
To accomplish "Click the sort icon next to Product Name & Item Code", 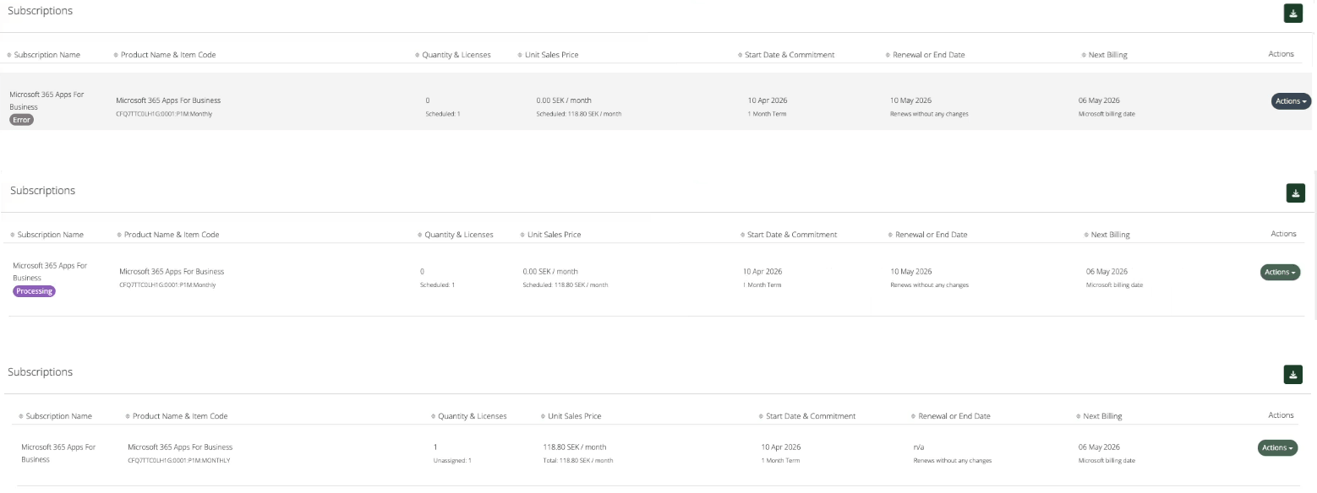I will (116, 54).
